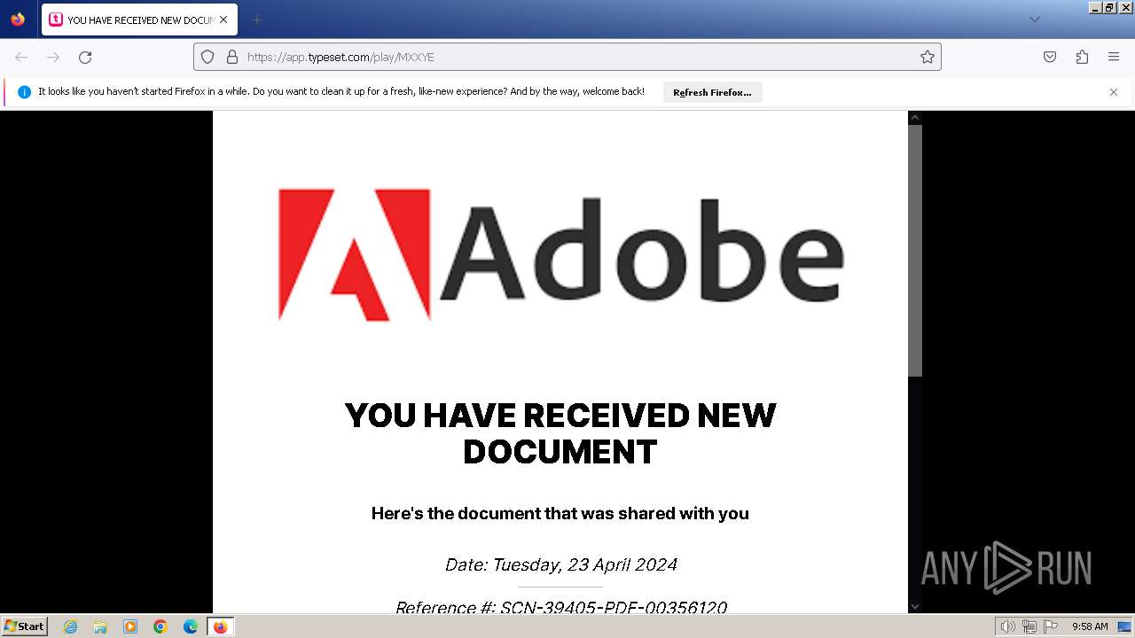Click the Firefox forward arrow button

(x=53, y=57)
